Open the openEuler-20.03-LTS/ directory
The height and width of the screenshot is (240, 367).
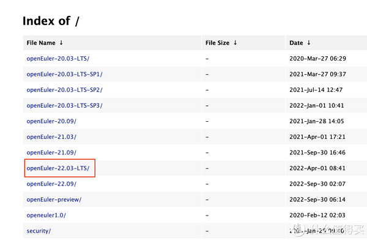[58, 59]
